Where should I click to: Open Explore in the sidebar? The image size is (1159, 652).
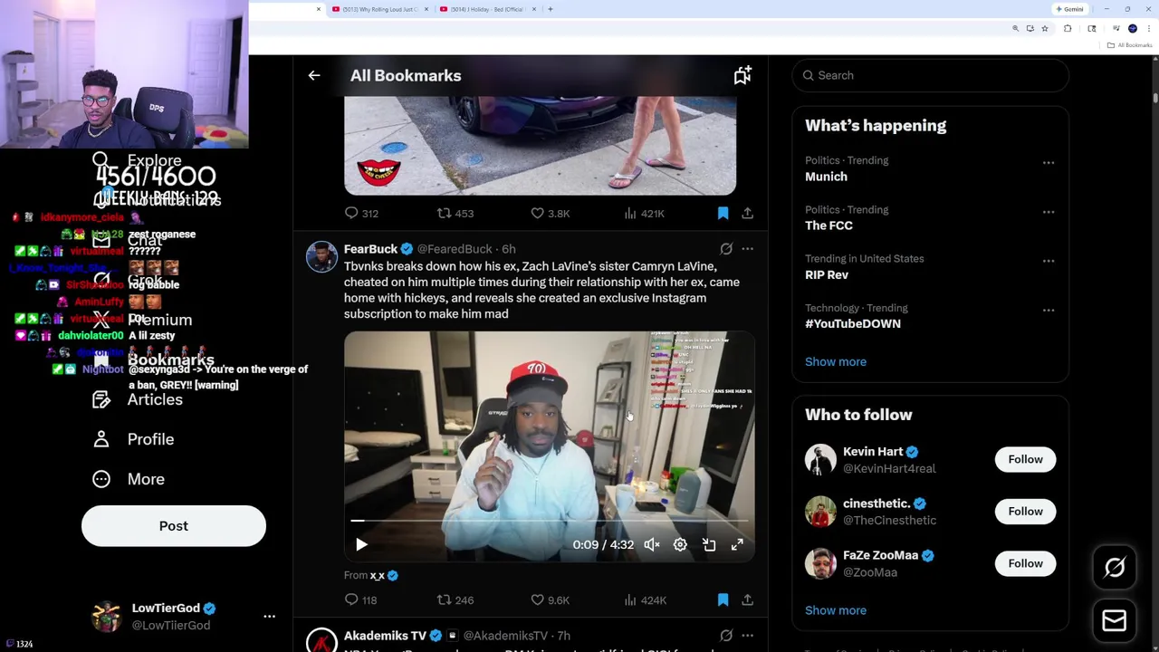pos(154,160)
